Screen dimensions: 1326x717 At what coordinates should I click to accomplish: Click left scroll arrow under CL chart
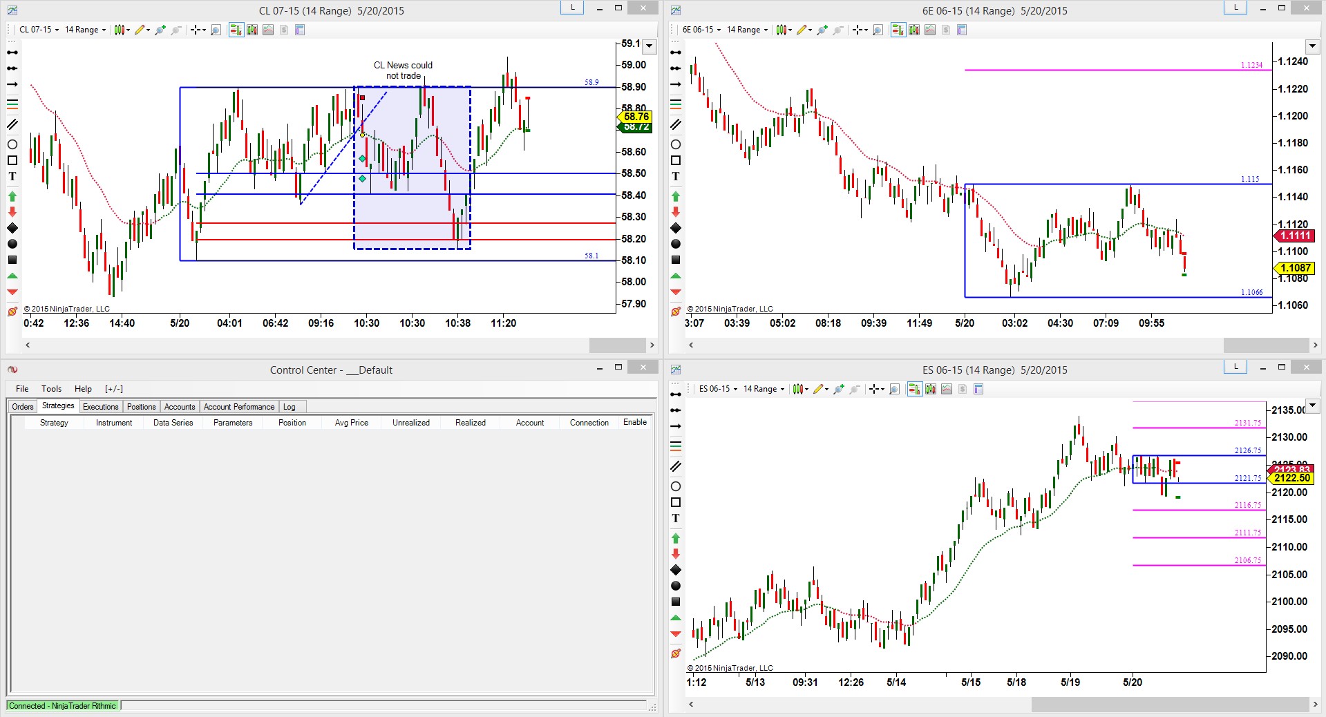tap(28, 345)
